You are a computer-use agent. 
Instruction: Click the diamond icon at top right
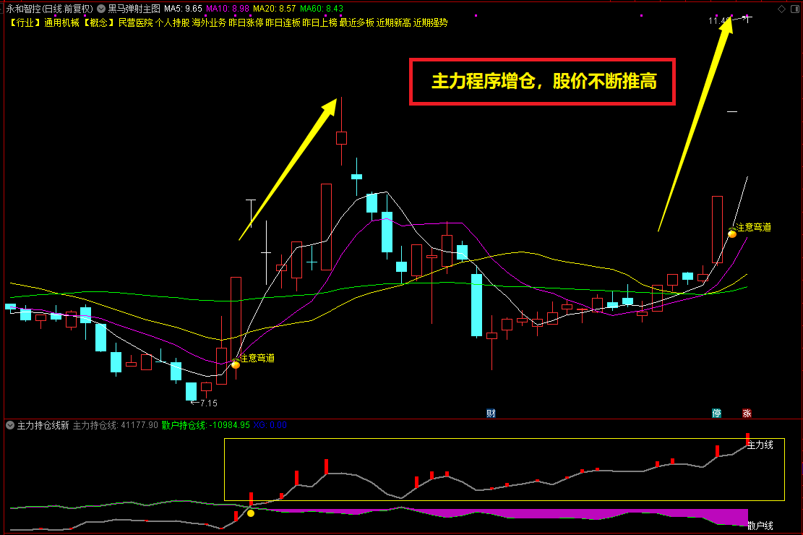tap(781, 9)
